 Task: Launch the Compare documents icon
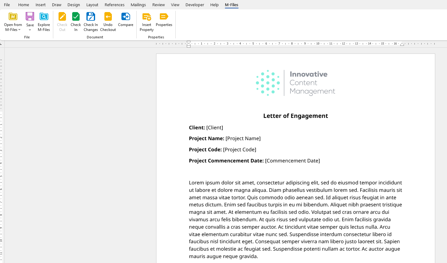pyautogui.click(x=126, y=16)
